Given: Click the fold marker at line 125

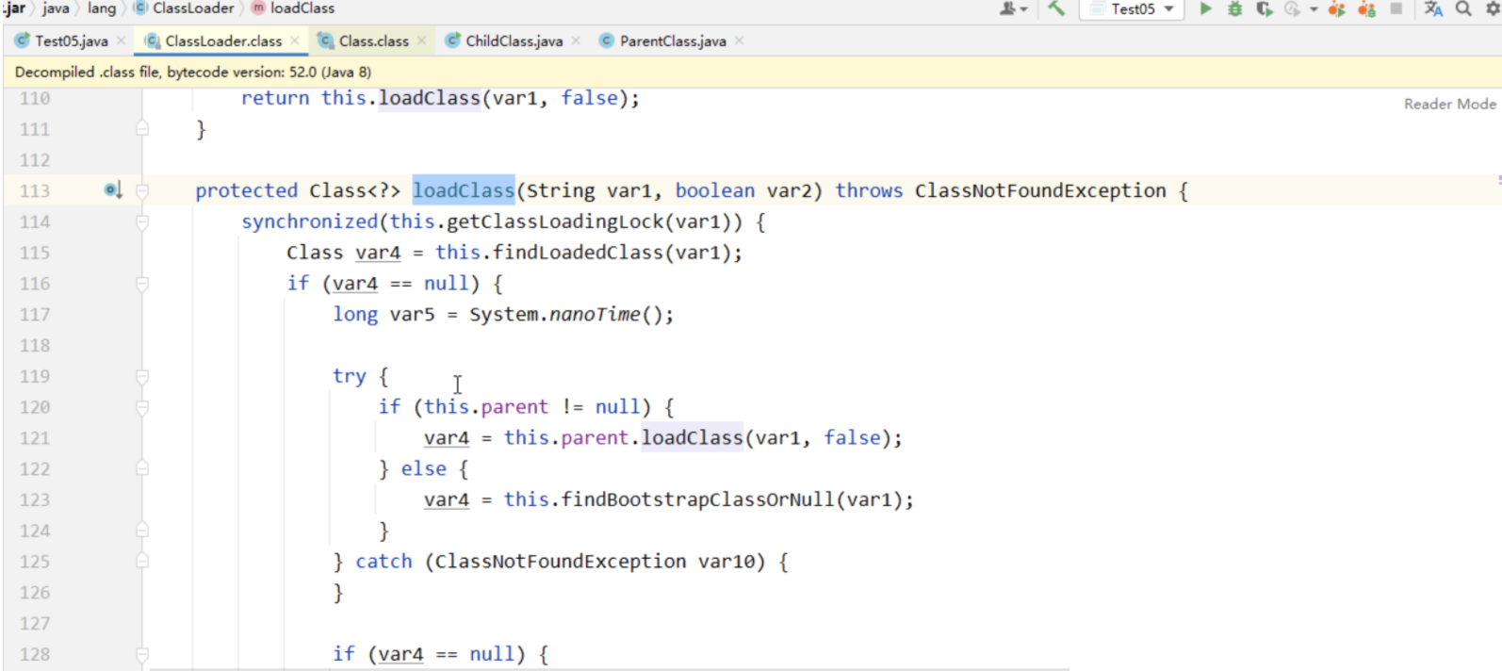Looking at the screenshot, I should (142, 561).
